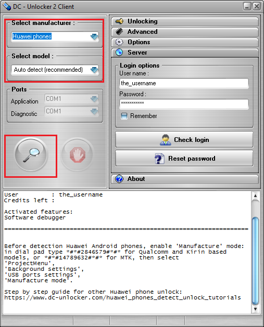Image resolution: width=264 pixels, height=327 pixels.
Task: Click the question mark icon beside About
Action: click(x=119, y=179)
